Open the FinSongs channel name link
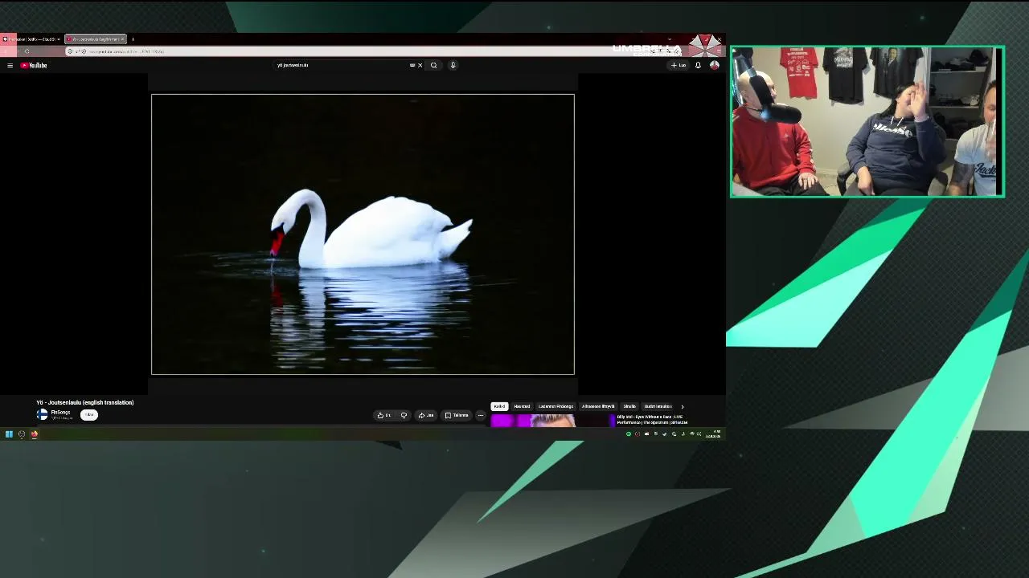Screen dimensions: 1029x578 60,413
